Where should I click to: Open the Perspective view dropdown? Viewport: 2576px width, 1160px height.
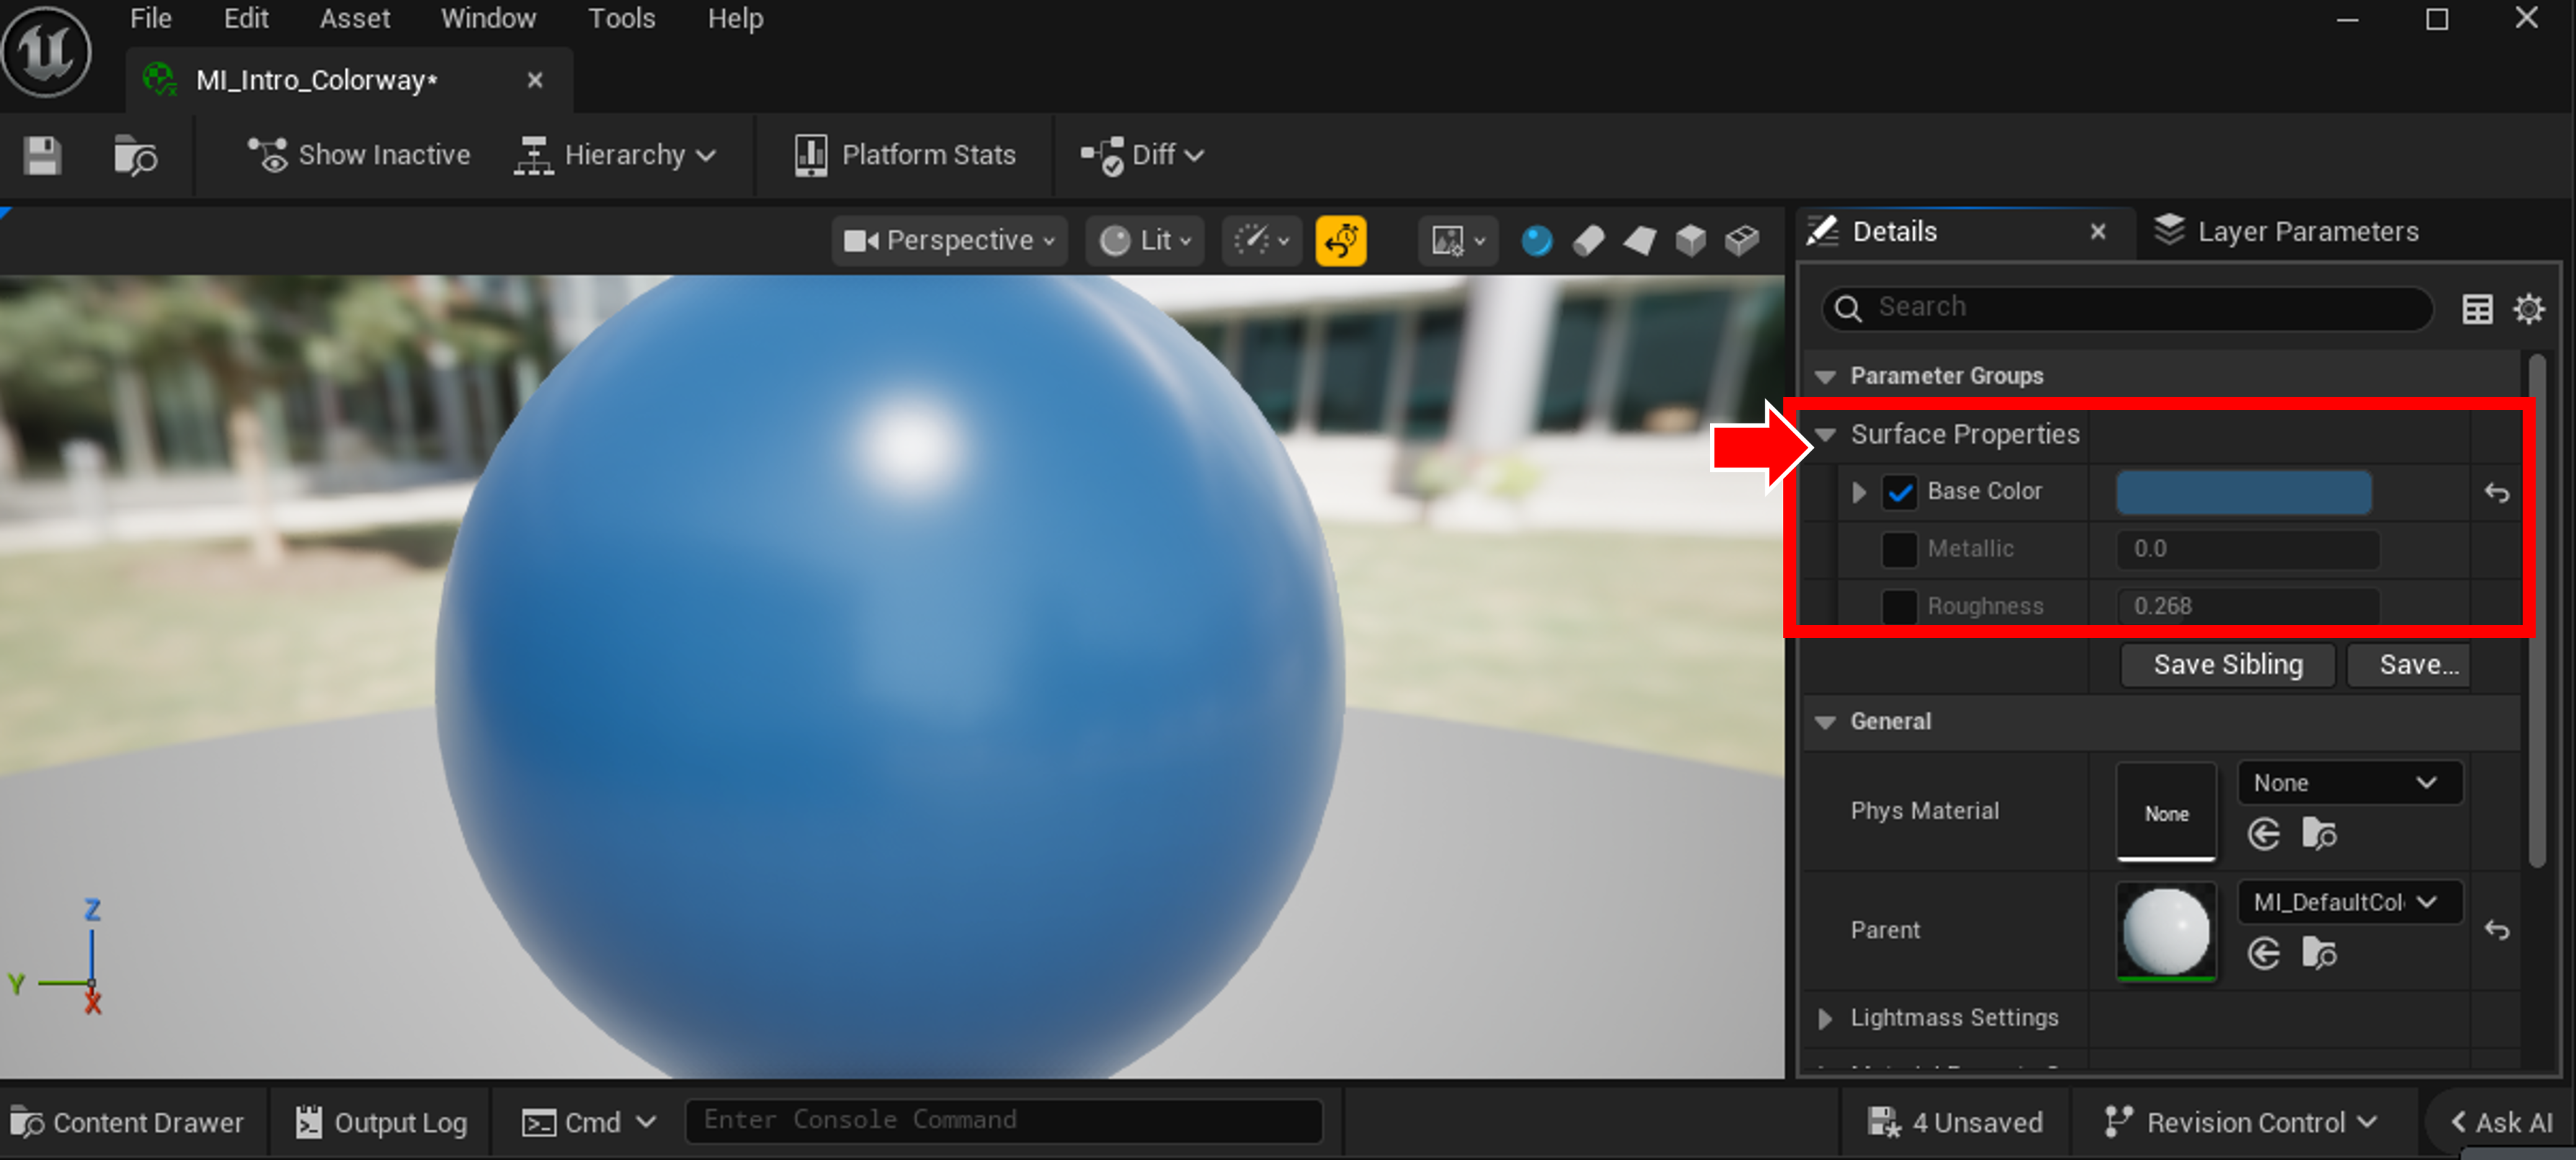[x=949, y=241]
